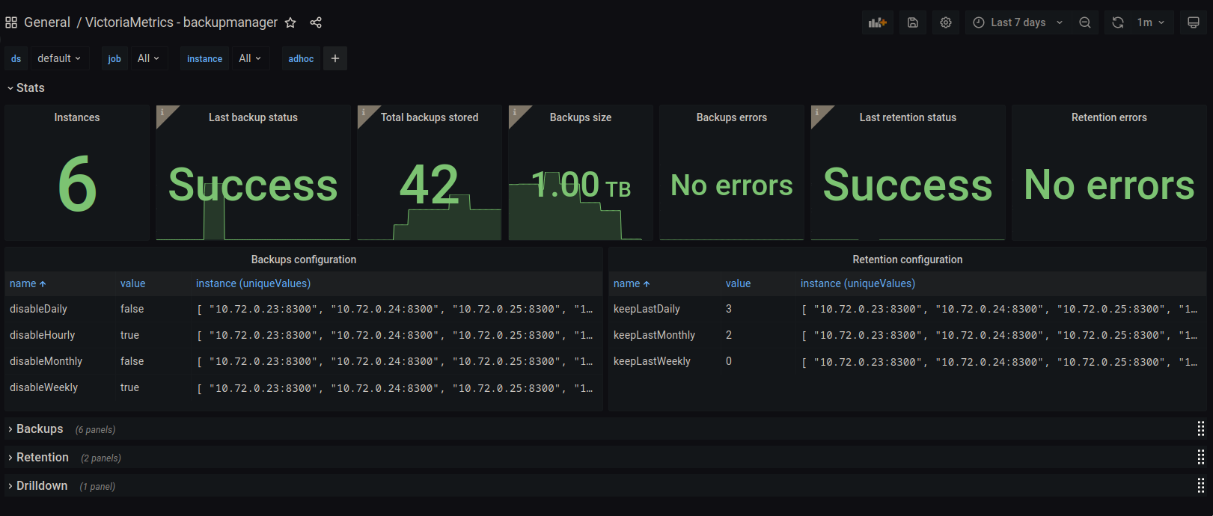Show info for Last retention status
Screen dimensions: 1213x516
click(817, 113)
